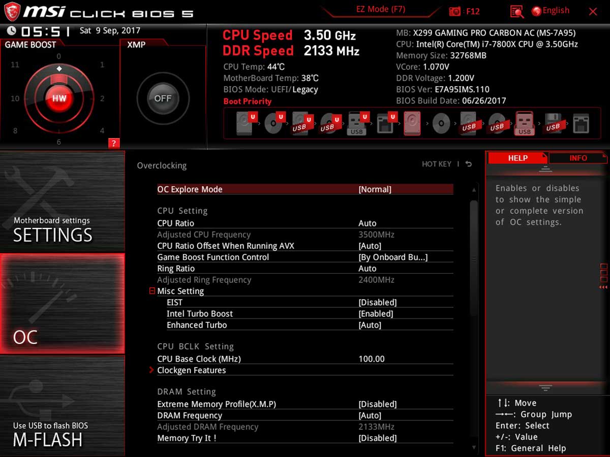The width and height of the screenshot is (610, 457).
Task: Open the SETTINGS motherboard settings menu
Action: tap(62, 201)
